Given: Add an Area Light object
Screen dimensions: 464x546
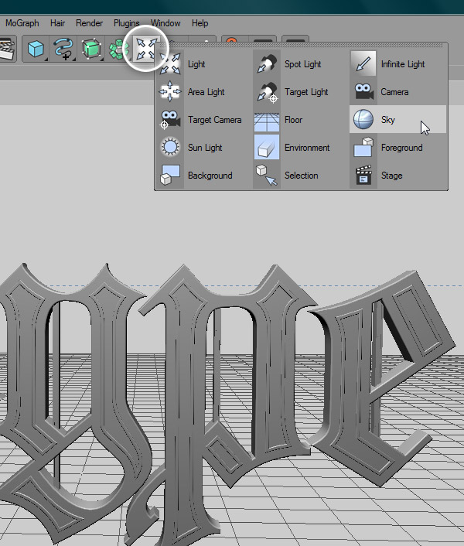Looking at the screenshot, I should pyautogui.click(x=203, y=91).
